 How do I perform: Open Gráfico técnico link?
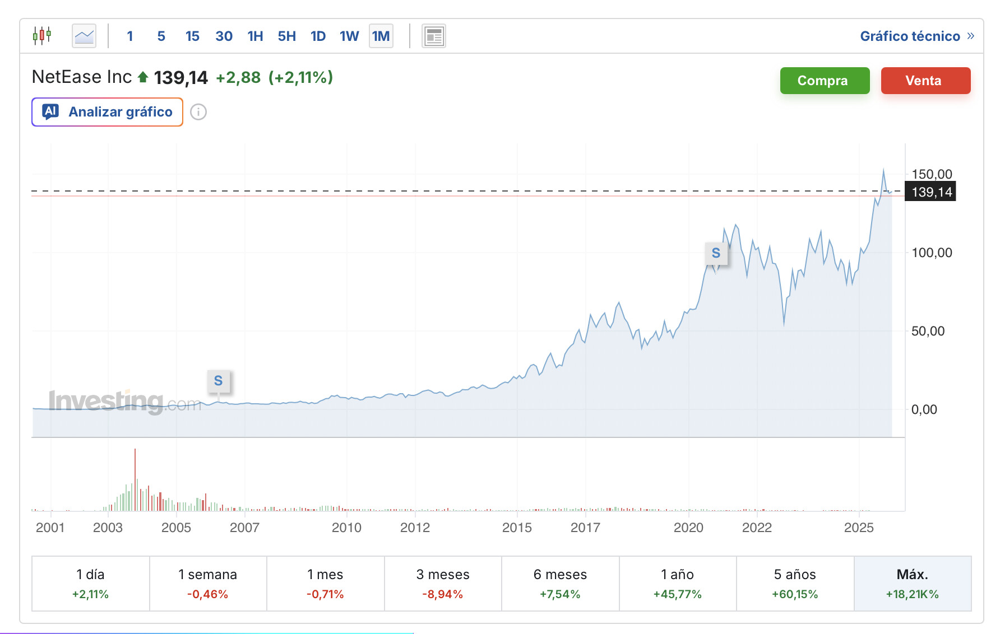(916, 36)
